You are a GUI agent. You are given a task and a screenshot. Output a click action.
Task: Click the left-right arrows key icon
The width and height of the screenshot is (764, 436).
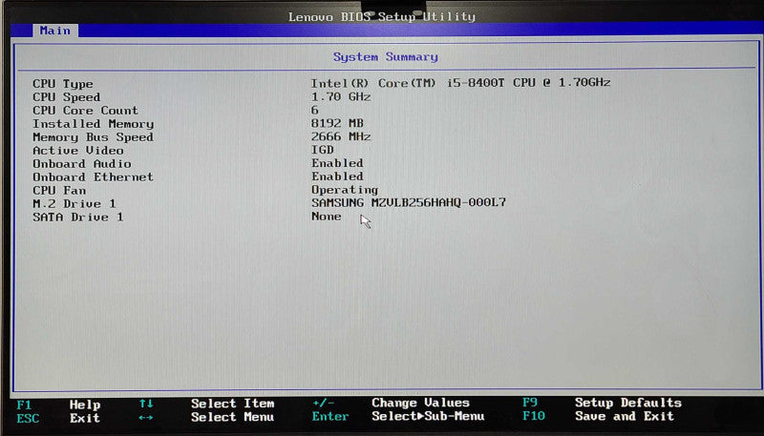(x=146, y=418)
